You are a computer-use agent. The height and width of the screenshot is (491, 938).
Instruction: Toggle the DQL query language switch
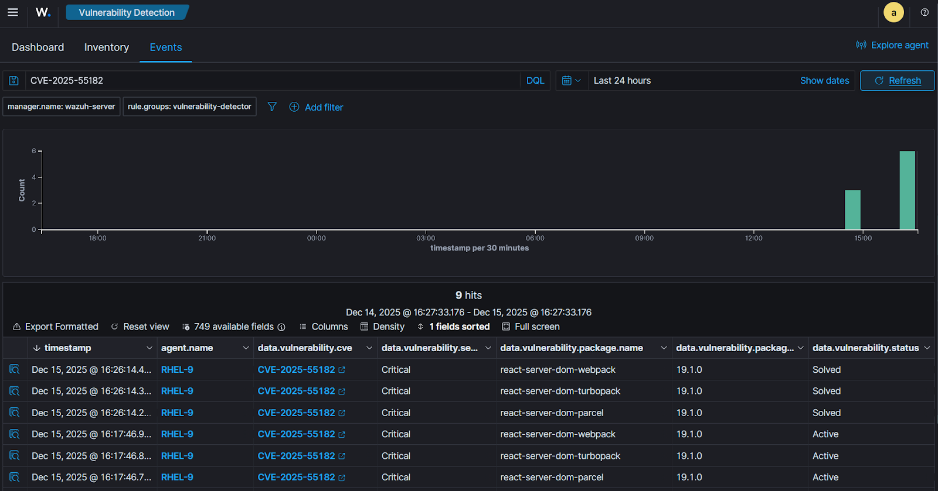point(535,81)
